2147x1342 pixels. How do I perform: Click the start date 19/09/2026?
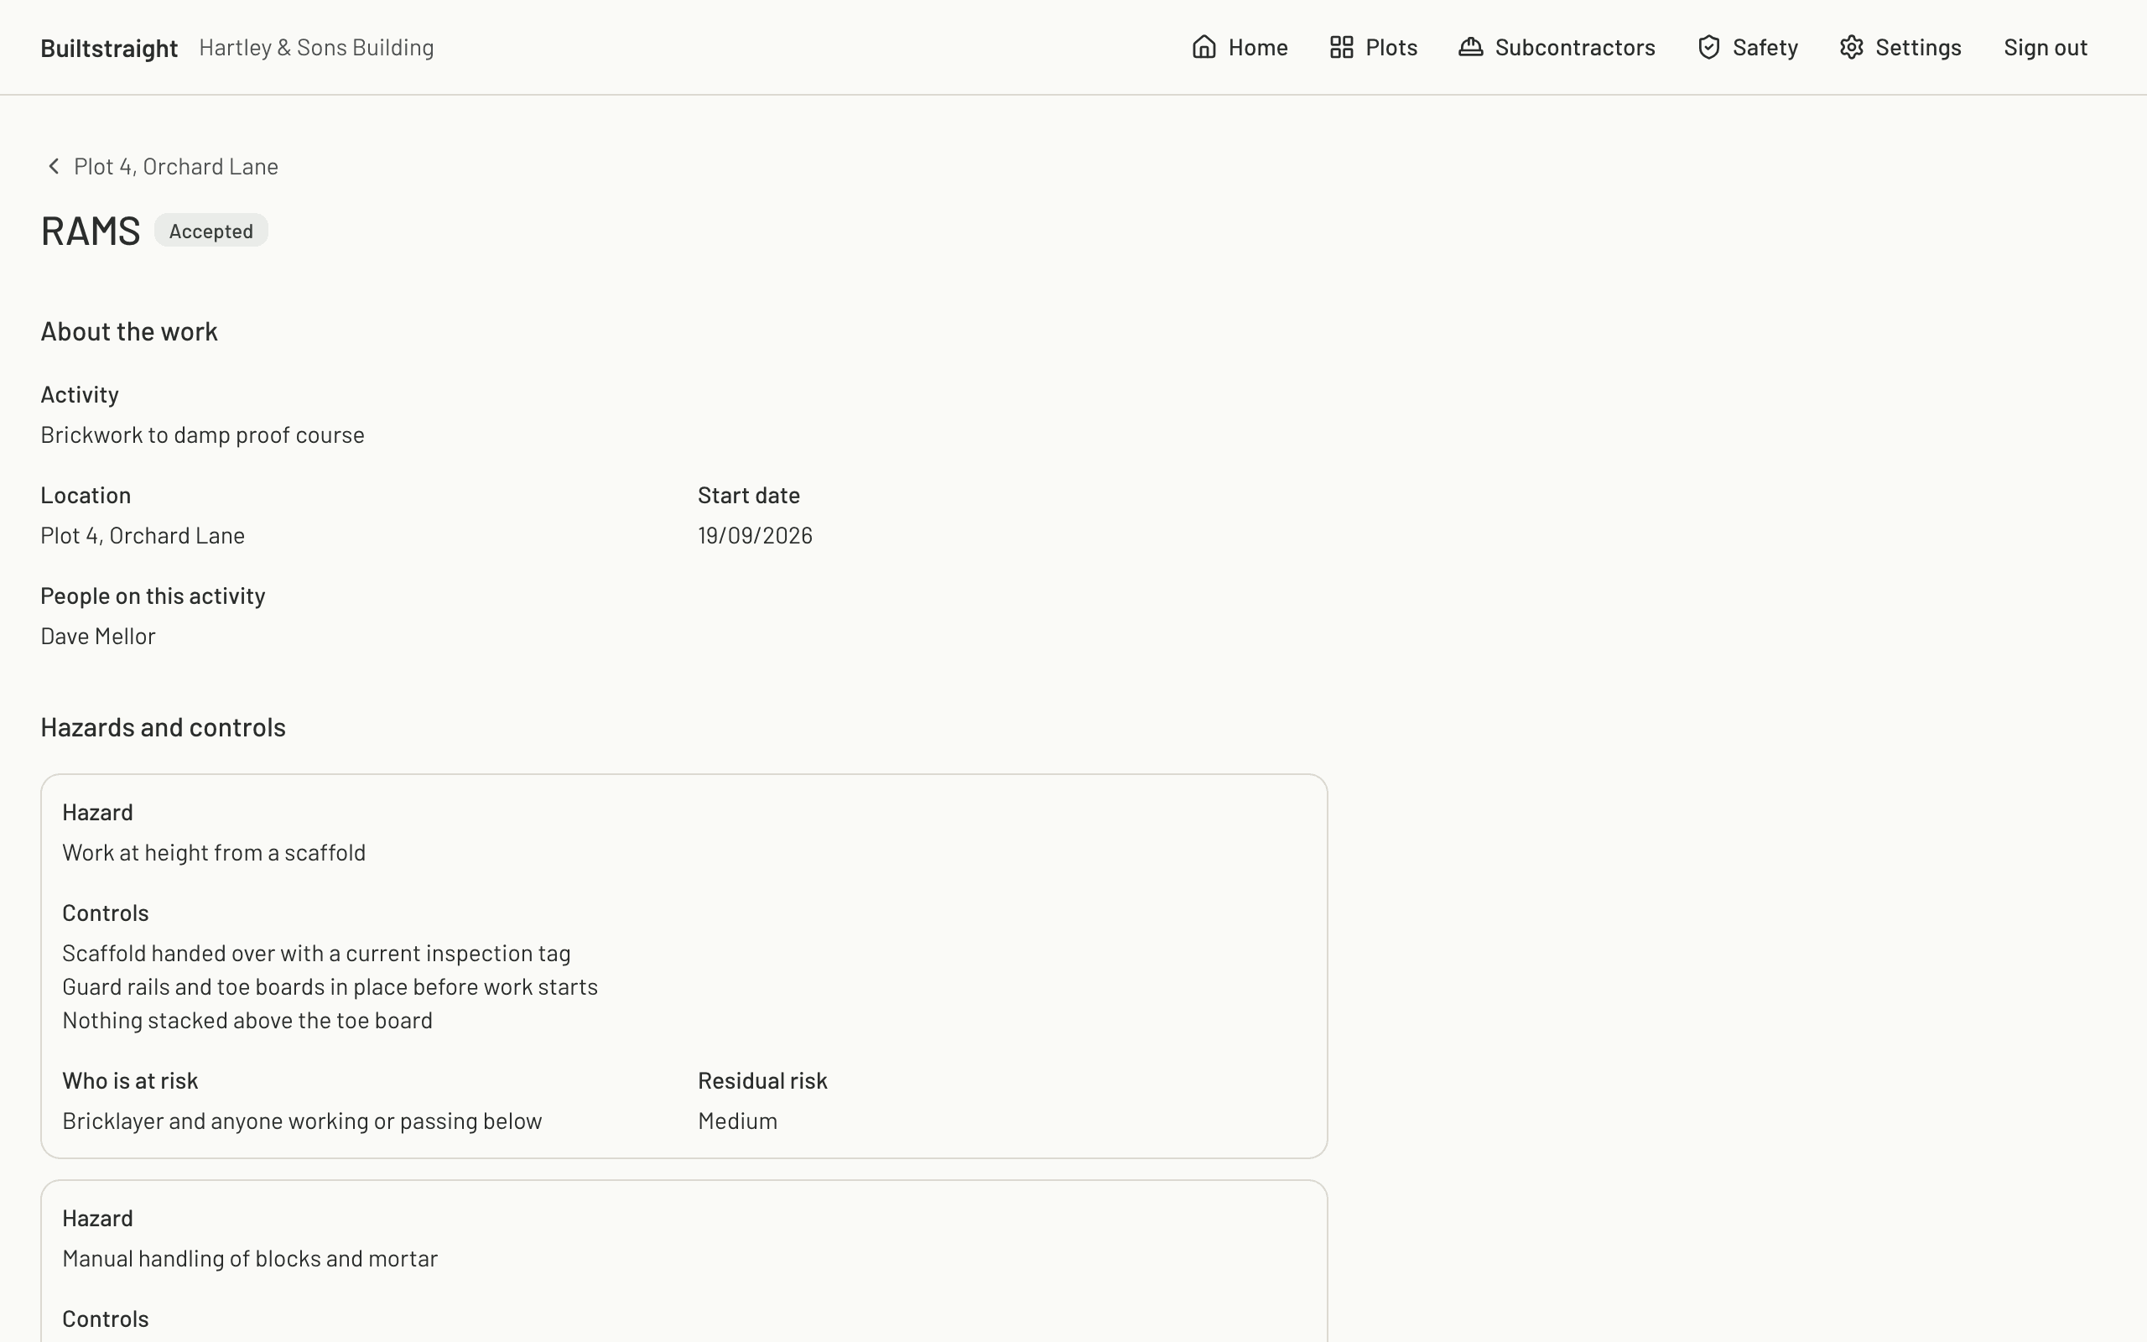click(x=755, y=535)
